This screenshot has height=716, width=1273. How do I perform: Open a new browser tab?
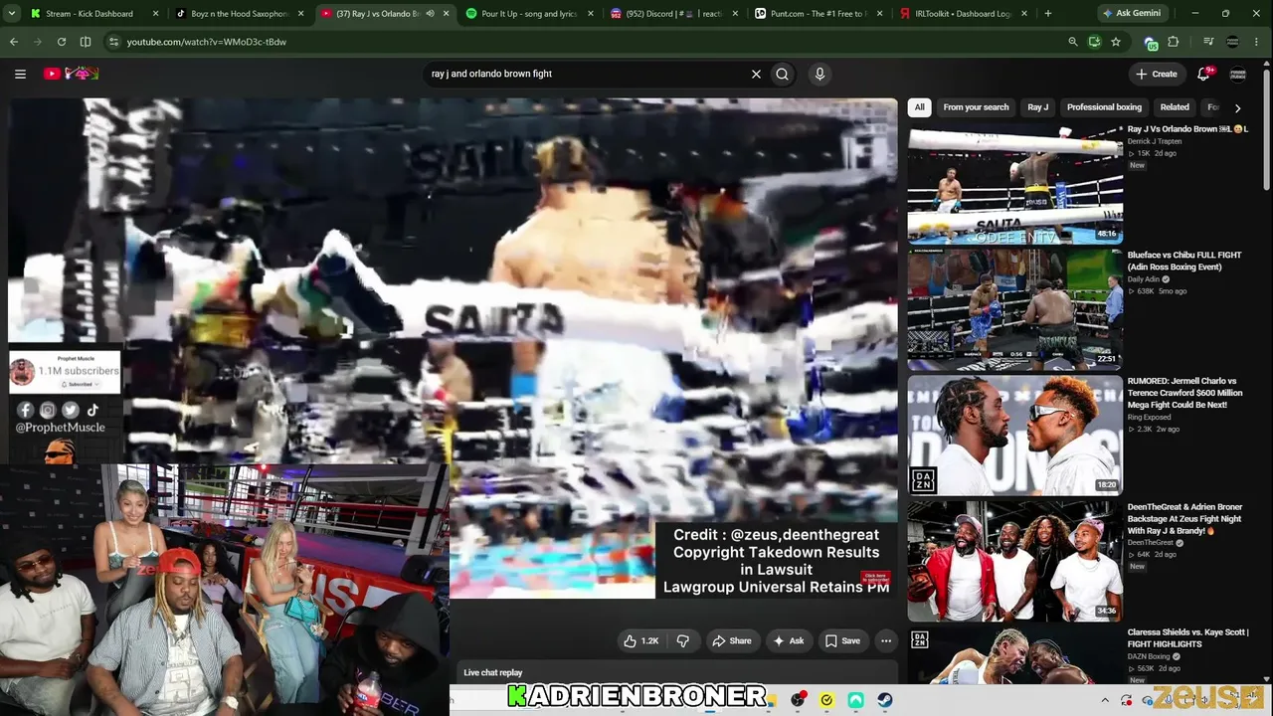pyautogui.click(x=1048, y=14)
